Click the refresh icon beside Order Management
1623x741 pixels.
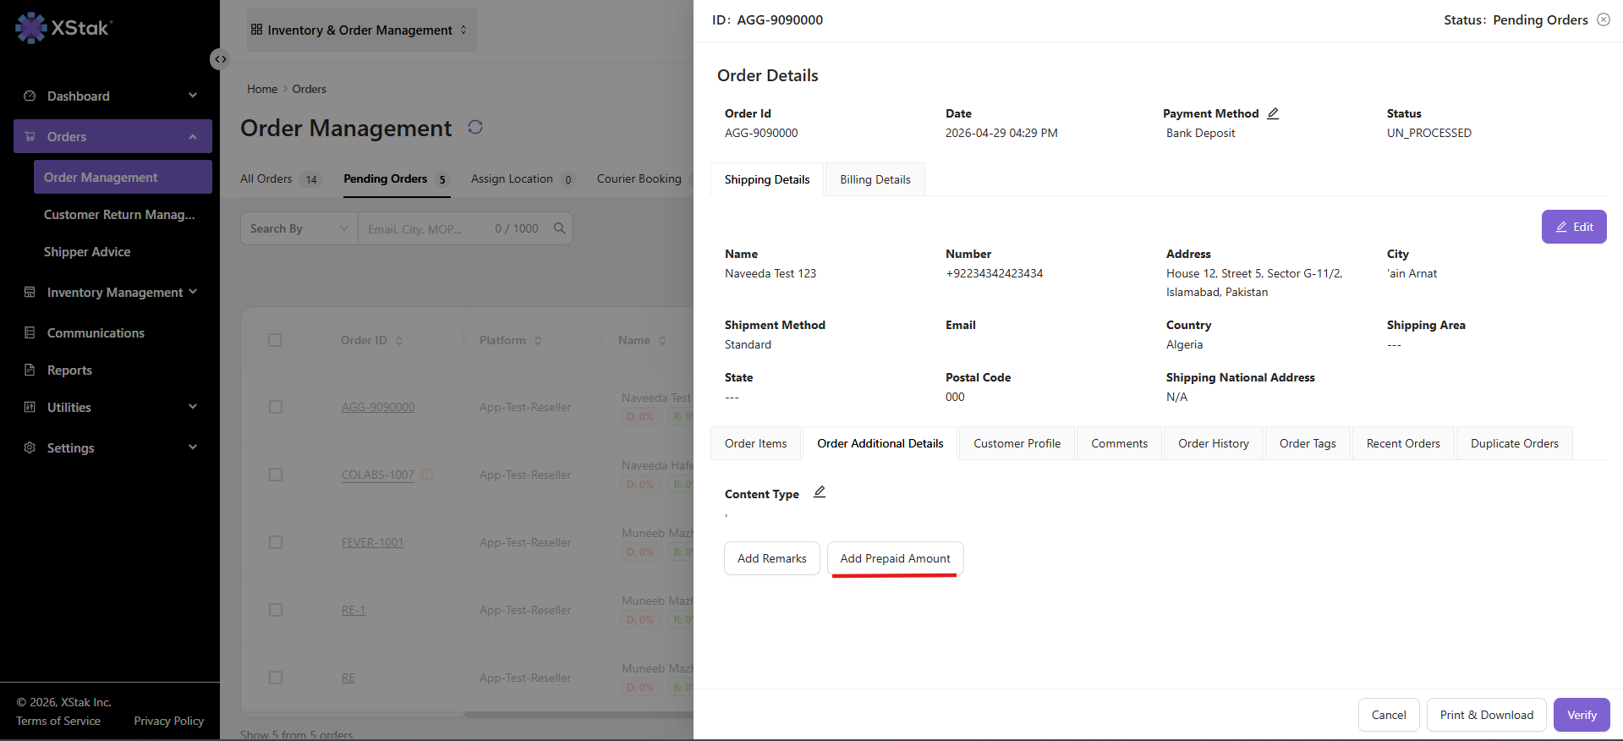[x=475, y=127]
